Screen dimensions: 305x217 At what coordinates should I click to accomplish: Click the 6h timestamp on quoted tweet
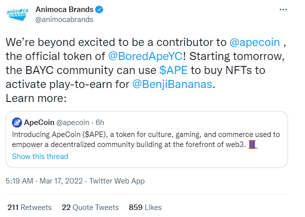point(100,122)
